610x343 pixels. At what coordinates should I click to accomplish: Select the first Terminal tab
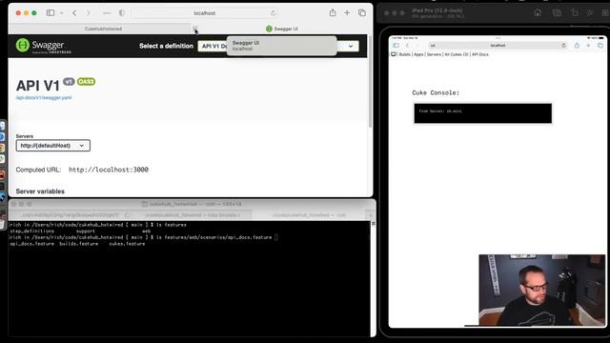click(70, 215)
